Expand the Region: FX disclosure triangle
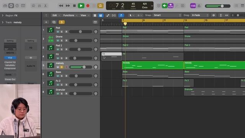The image size is (245, 138). point(3,15)
